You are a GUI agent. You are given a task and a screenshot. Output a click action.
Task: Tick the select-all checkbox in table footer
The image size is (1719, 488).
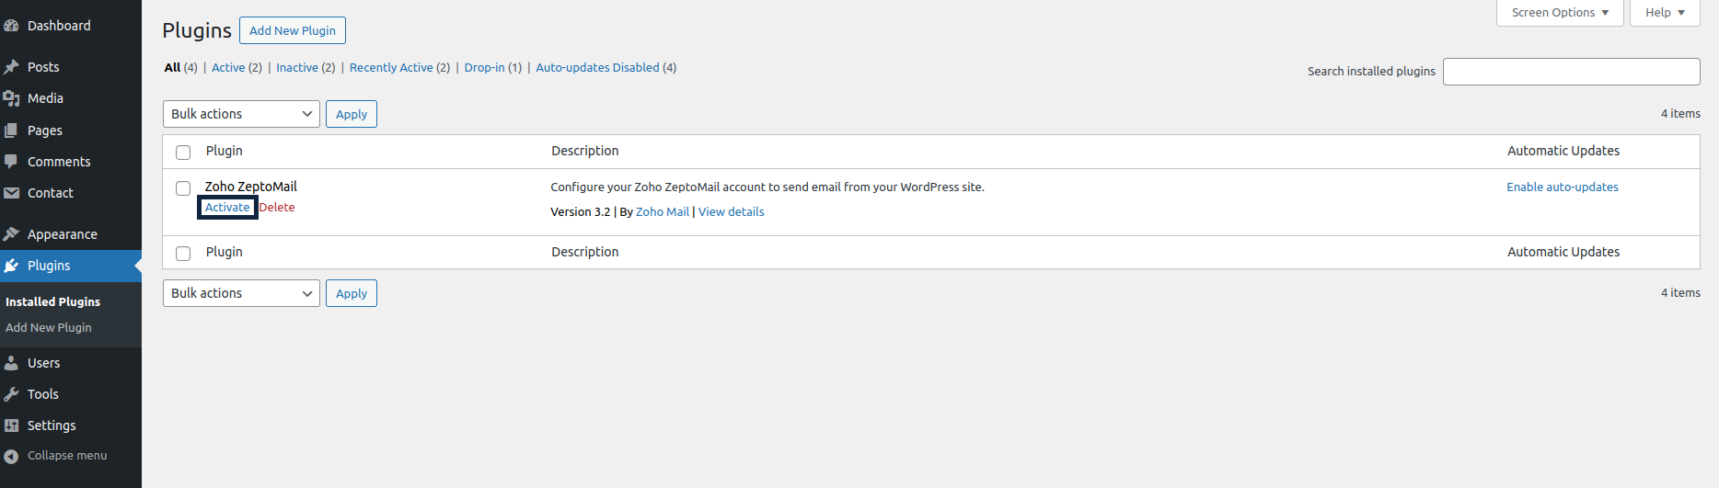(183, 254)
